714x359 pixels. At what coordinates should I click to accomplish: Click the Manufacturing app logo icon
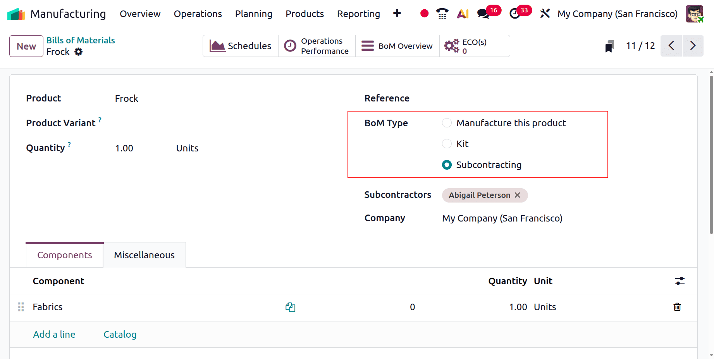pos(16,14)
